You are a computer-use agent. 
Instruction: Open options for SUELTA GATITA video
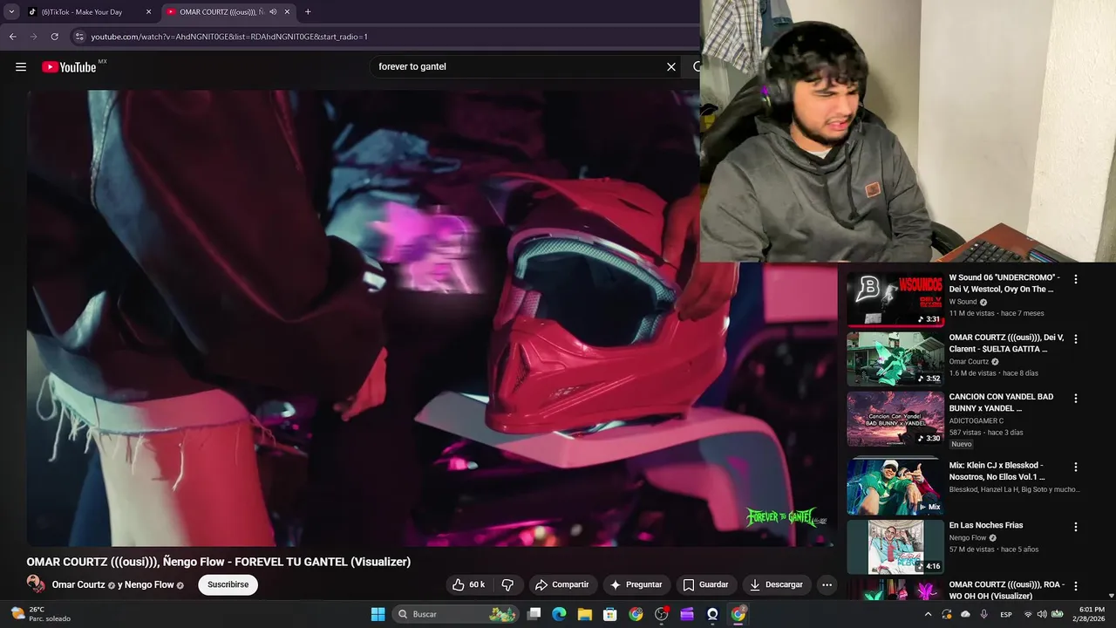point(1076,338)
